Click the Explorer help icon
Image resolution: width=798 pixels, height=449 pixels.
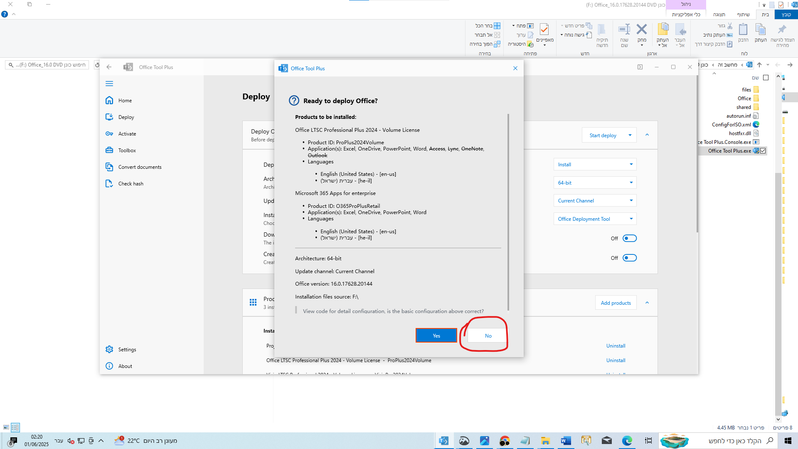click(5, 14)
